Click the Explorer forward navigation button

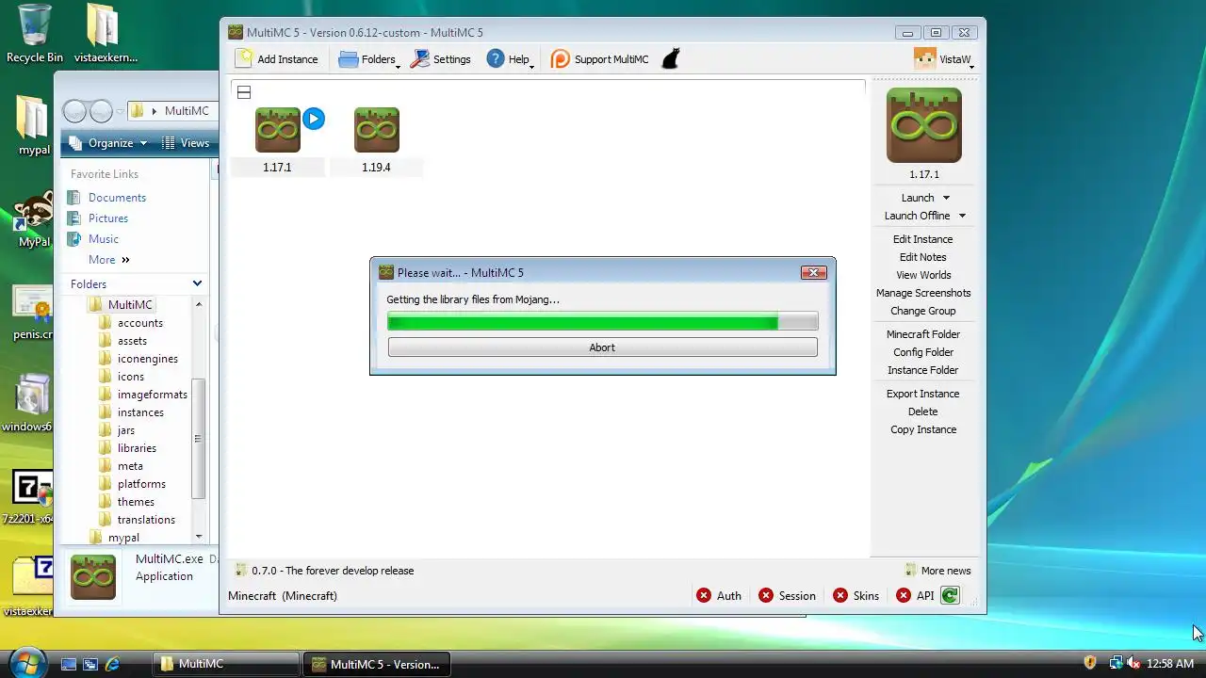[x=101, y=111]
